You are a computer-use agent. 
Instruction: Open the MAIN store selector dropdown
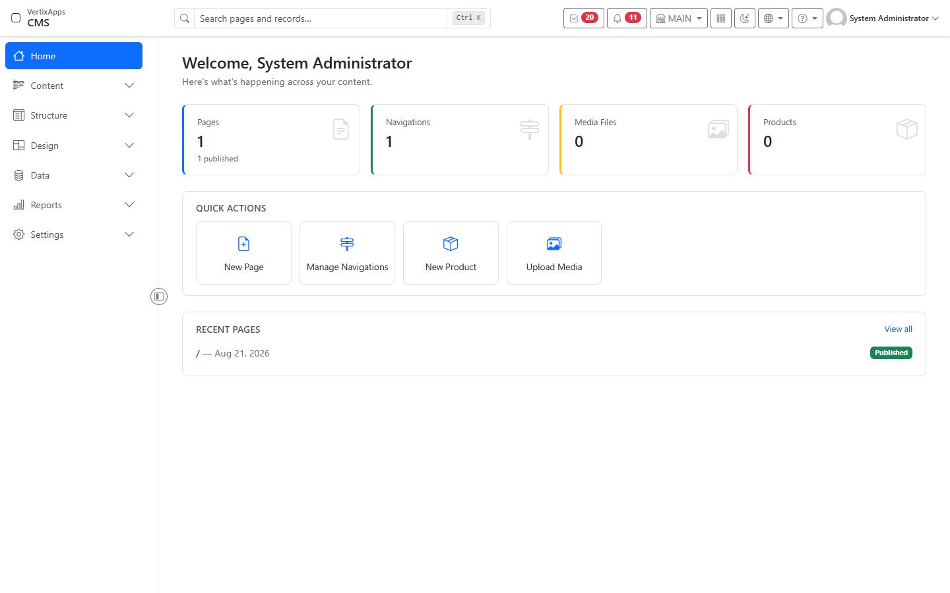(x=678, y=18)
